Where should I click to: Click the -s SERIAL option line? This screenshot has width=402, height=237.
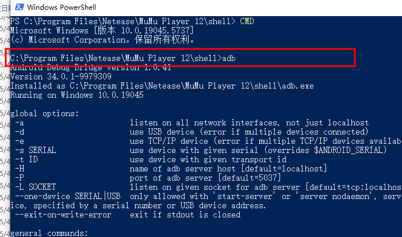(173, 150)
